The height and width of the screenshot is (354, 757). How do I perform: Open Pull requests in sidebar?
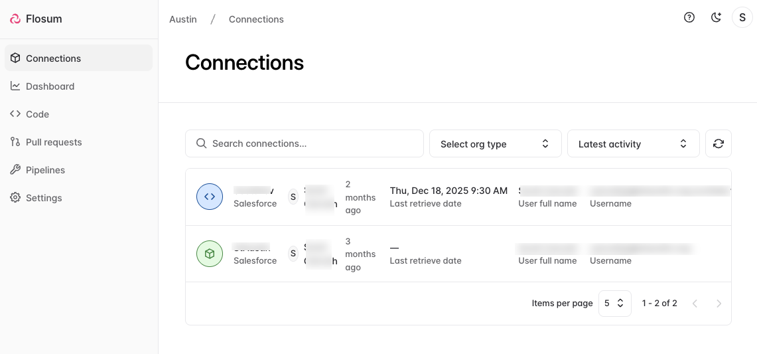[54, 142]
